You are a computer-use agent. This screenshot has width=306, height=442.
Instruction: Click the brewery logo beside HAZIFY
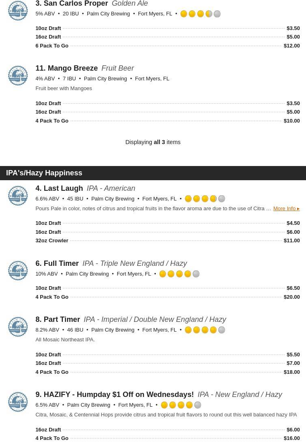point(18,402)
